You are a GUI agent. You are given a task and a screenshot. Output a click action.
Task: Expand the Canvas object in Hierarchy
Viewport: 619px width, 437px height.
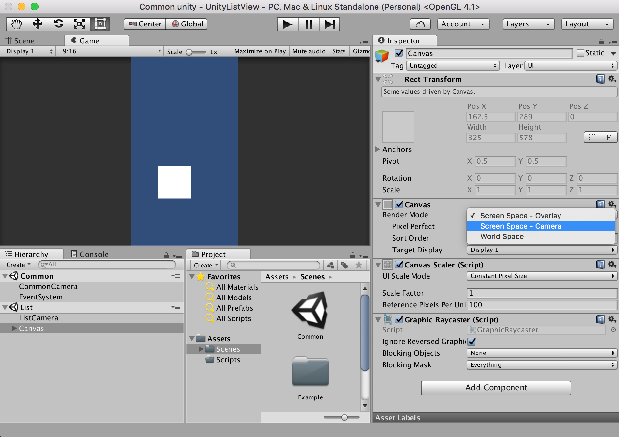(14, 328)
